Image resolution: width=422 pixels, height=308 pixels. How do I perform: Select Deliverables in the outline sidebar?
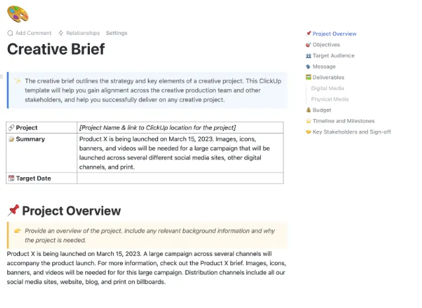[x=328, y=77]
